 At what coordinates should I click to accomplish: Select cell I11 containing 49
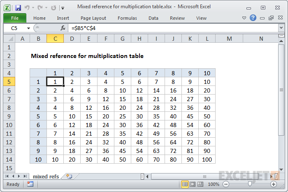[156, 134]
